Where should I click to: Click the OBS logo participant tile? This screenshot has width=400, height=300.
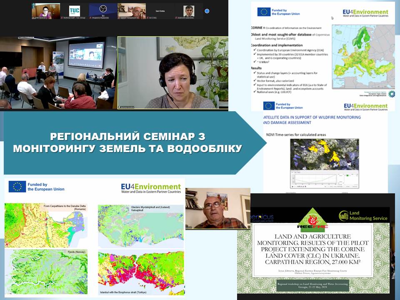click(x=103, y=11)
